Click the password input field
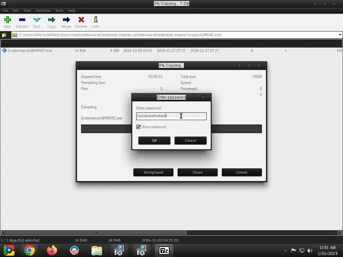This screenshot has height=257, width=343. (171, 116)
